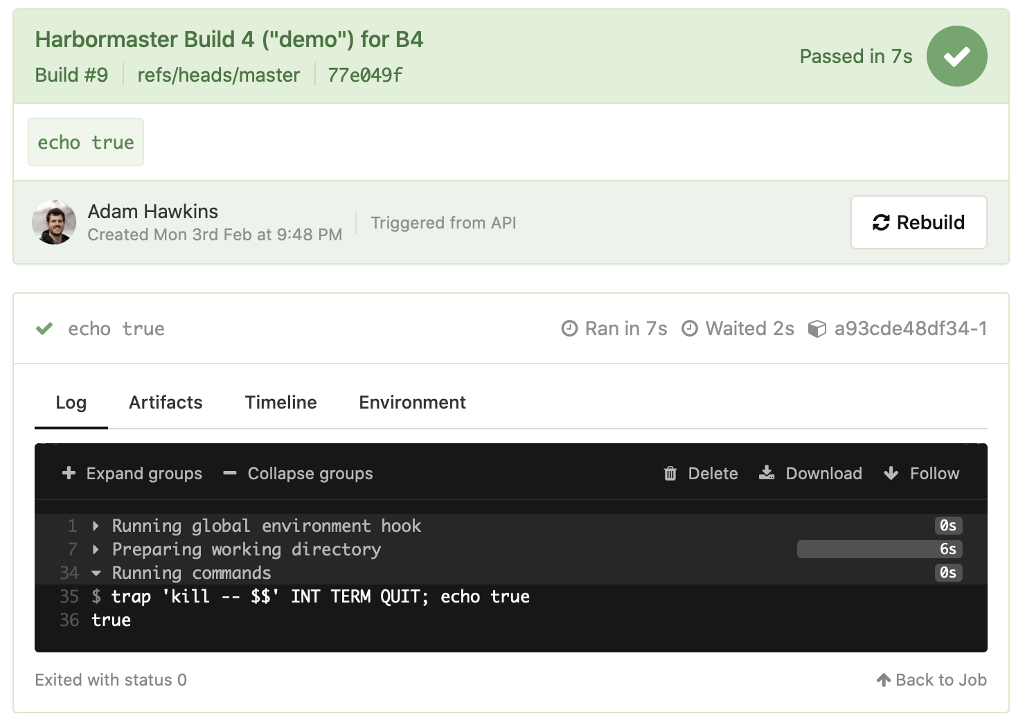Viewport: 1025px width, 723px height.
Task: Switch to the Timeline tab
Action: coord(280,402)
